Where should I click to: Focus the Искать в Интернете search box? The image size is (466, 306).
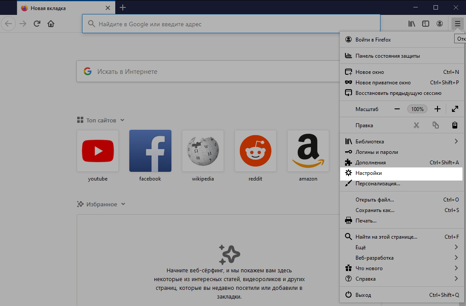(x=208, y=71)
